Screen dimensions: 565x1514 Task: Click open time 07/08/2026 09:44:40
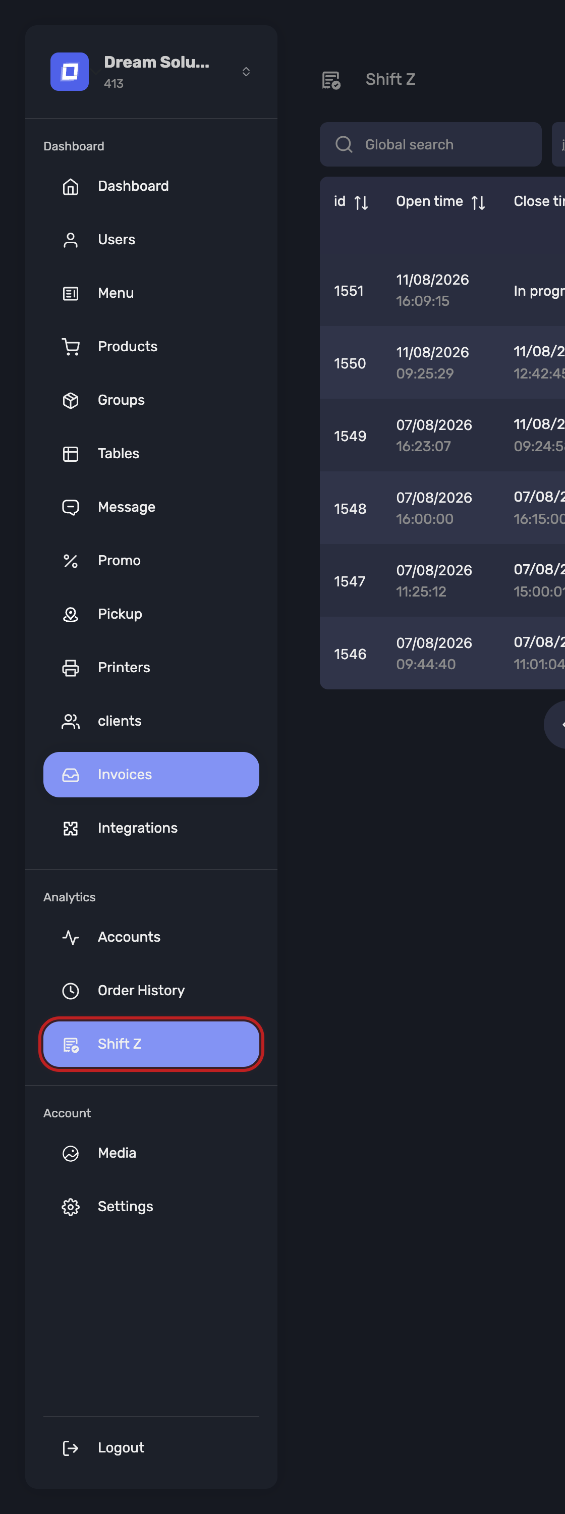pyautogui.click(x=434, y=654)
